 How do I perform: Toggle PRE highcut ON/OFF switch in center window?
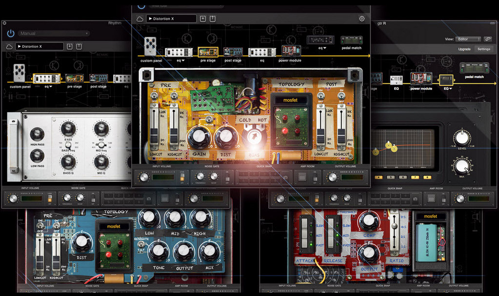point(174,95)
